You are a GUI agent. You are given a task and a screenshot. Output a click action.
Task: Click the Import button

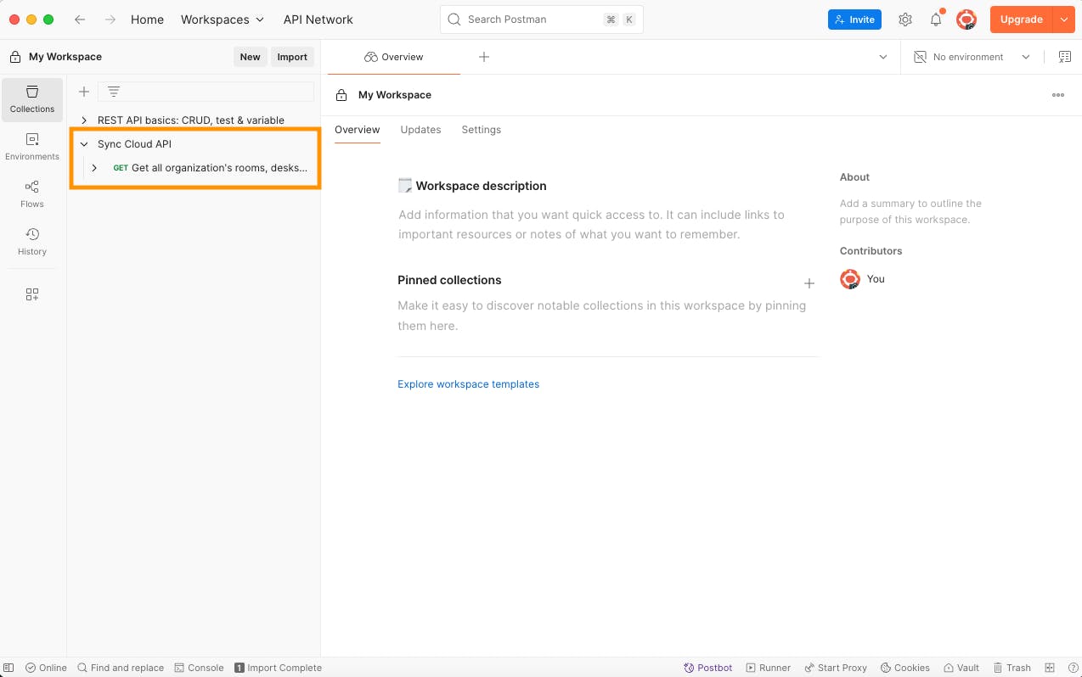(292, 57)
